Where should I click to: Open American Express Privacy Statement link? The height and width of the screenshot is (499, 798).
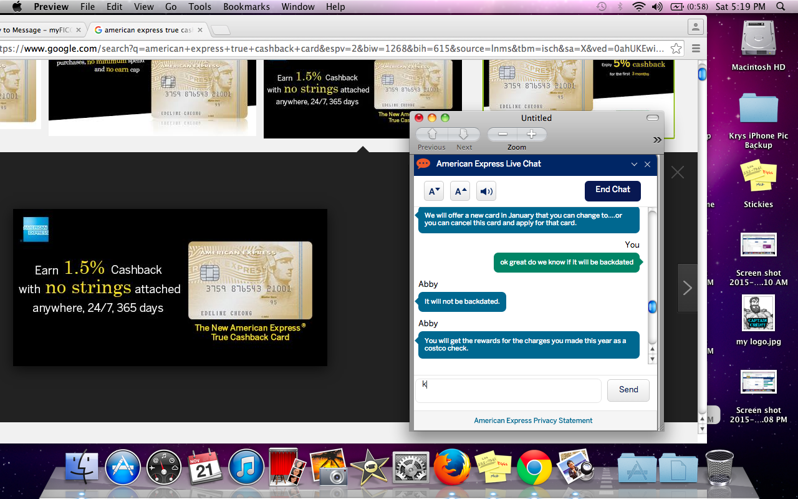click(x=533, y=420)
